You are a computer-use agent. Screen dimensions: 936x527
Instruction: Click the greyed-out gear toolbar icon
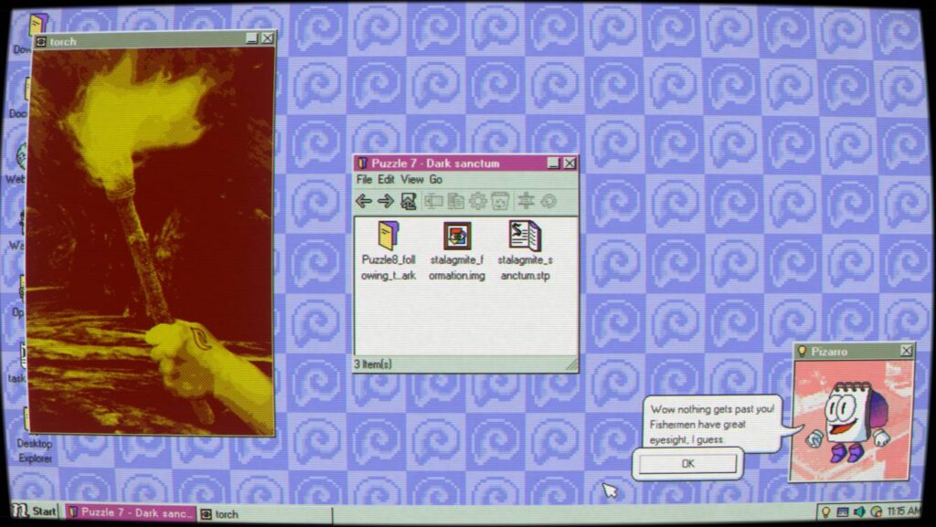click(477, 202)
